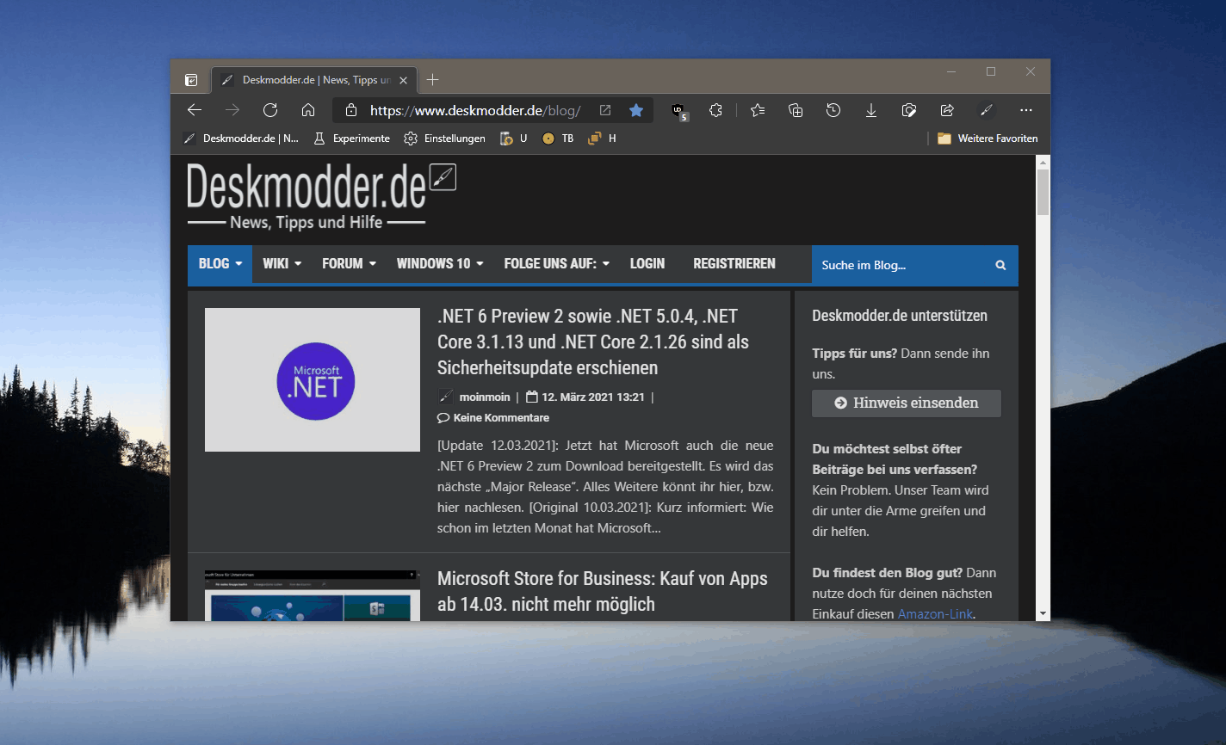Click the Hinweis einsenden button

[x=907, y=403]
